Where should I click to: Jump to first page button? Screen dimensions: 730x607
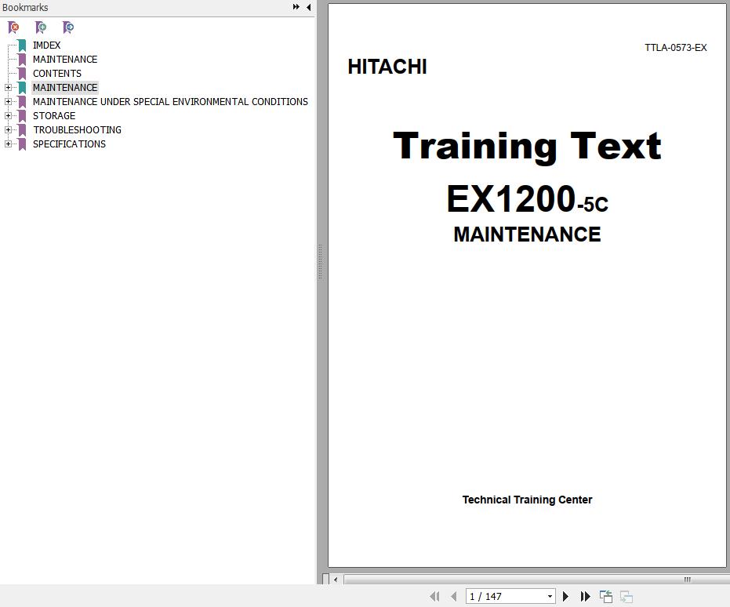(434, 596)
